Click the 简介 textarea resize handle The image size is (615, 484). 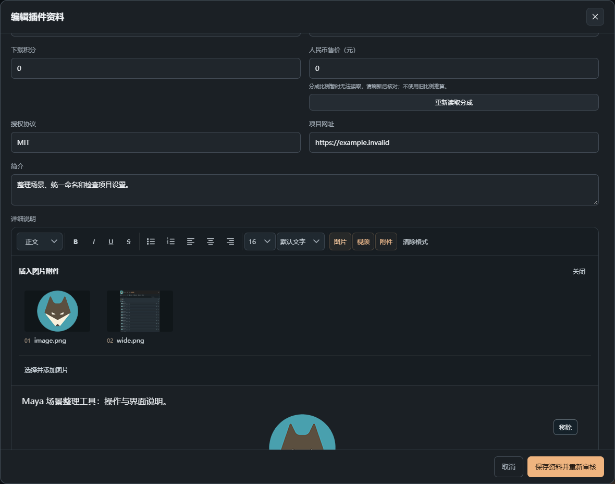click(x=595, y=202)
